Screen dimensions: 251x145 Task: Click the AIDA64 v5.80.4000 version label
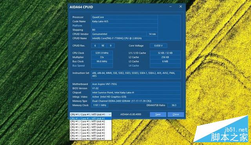pos(131,114)
